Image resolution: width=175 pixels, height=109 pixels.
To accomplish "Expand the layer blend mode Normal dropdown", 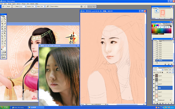I will click(158, 70).
